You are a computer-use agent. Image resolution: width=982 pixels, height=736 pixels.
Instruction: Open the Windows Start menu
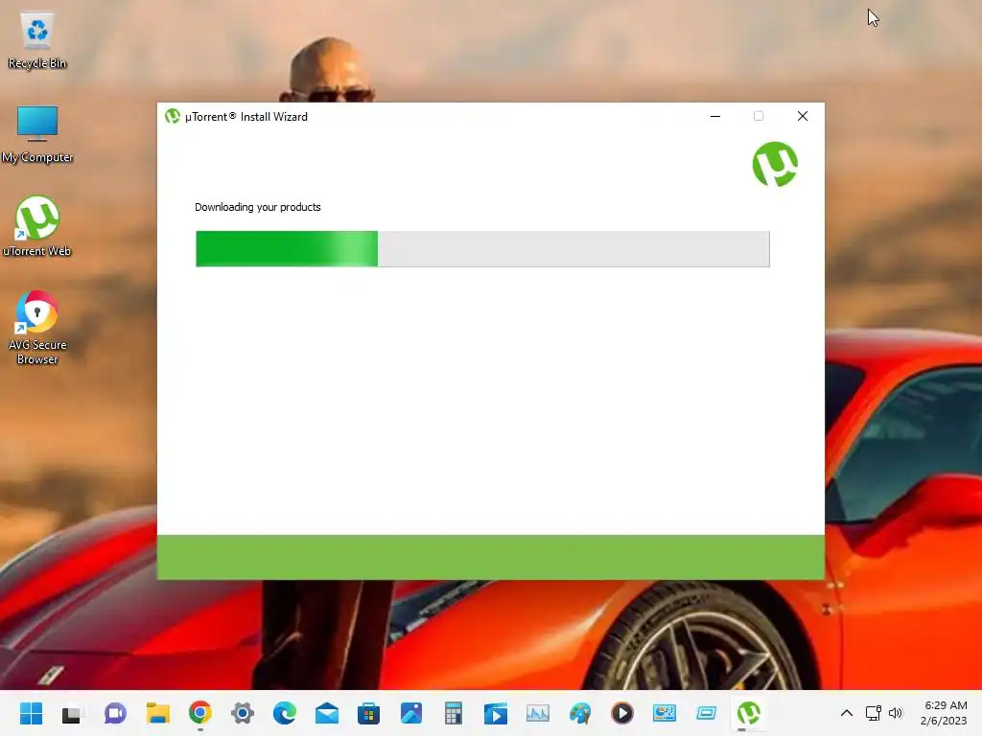(x=31, y=713)
